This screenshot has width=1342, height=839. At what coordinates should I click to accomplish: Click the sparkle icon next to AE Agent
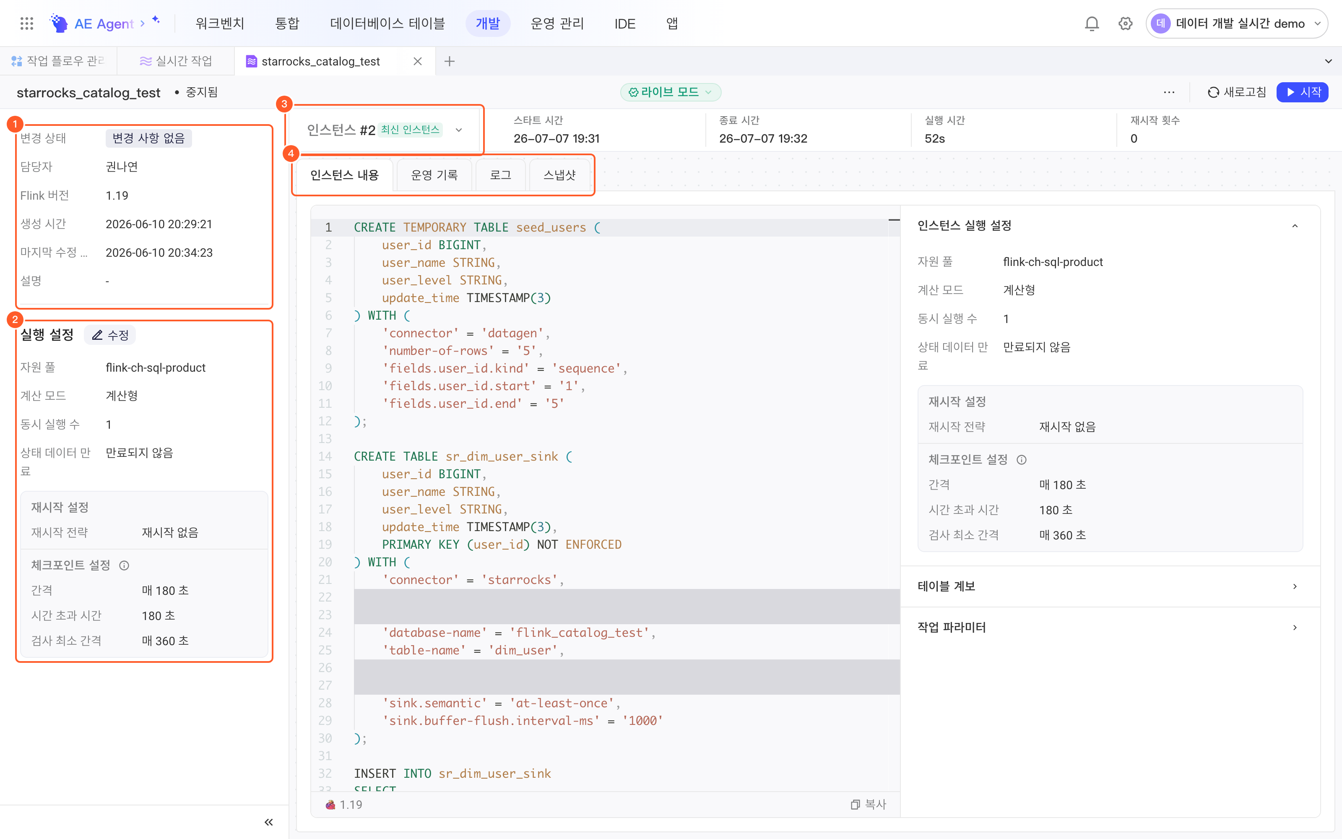click(x=156, y=20)
